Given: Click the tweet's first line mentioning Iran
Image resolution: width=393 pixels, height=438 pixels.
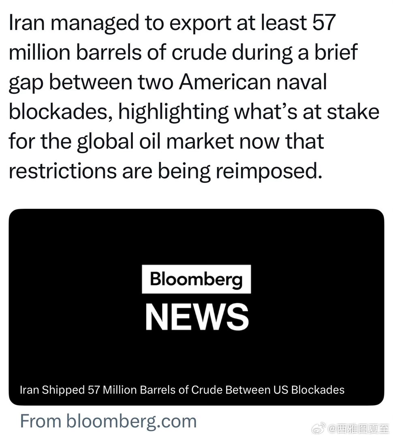Looking at the screenshot, I should pyautogui.click(x=172, y=23).
